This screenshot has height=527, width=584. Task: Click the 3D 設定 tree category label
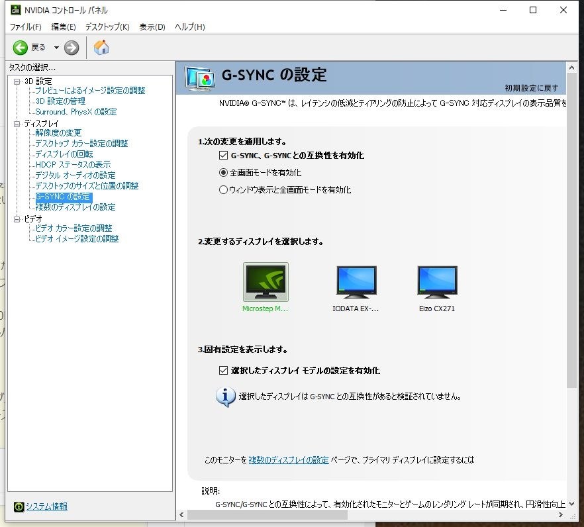pos(38,81)
